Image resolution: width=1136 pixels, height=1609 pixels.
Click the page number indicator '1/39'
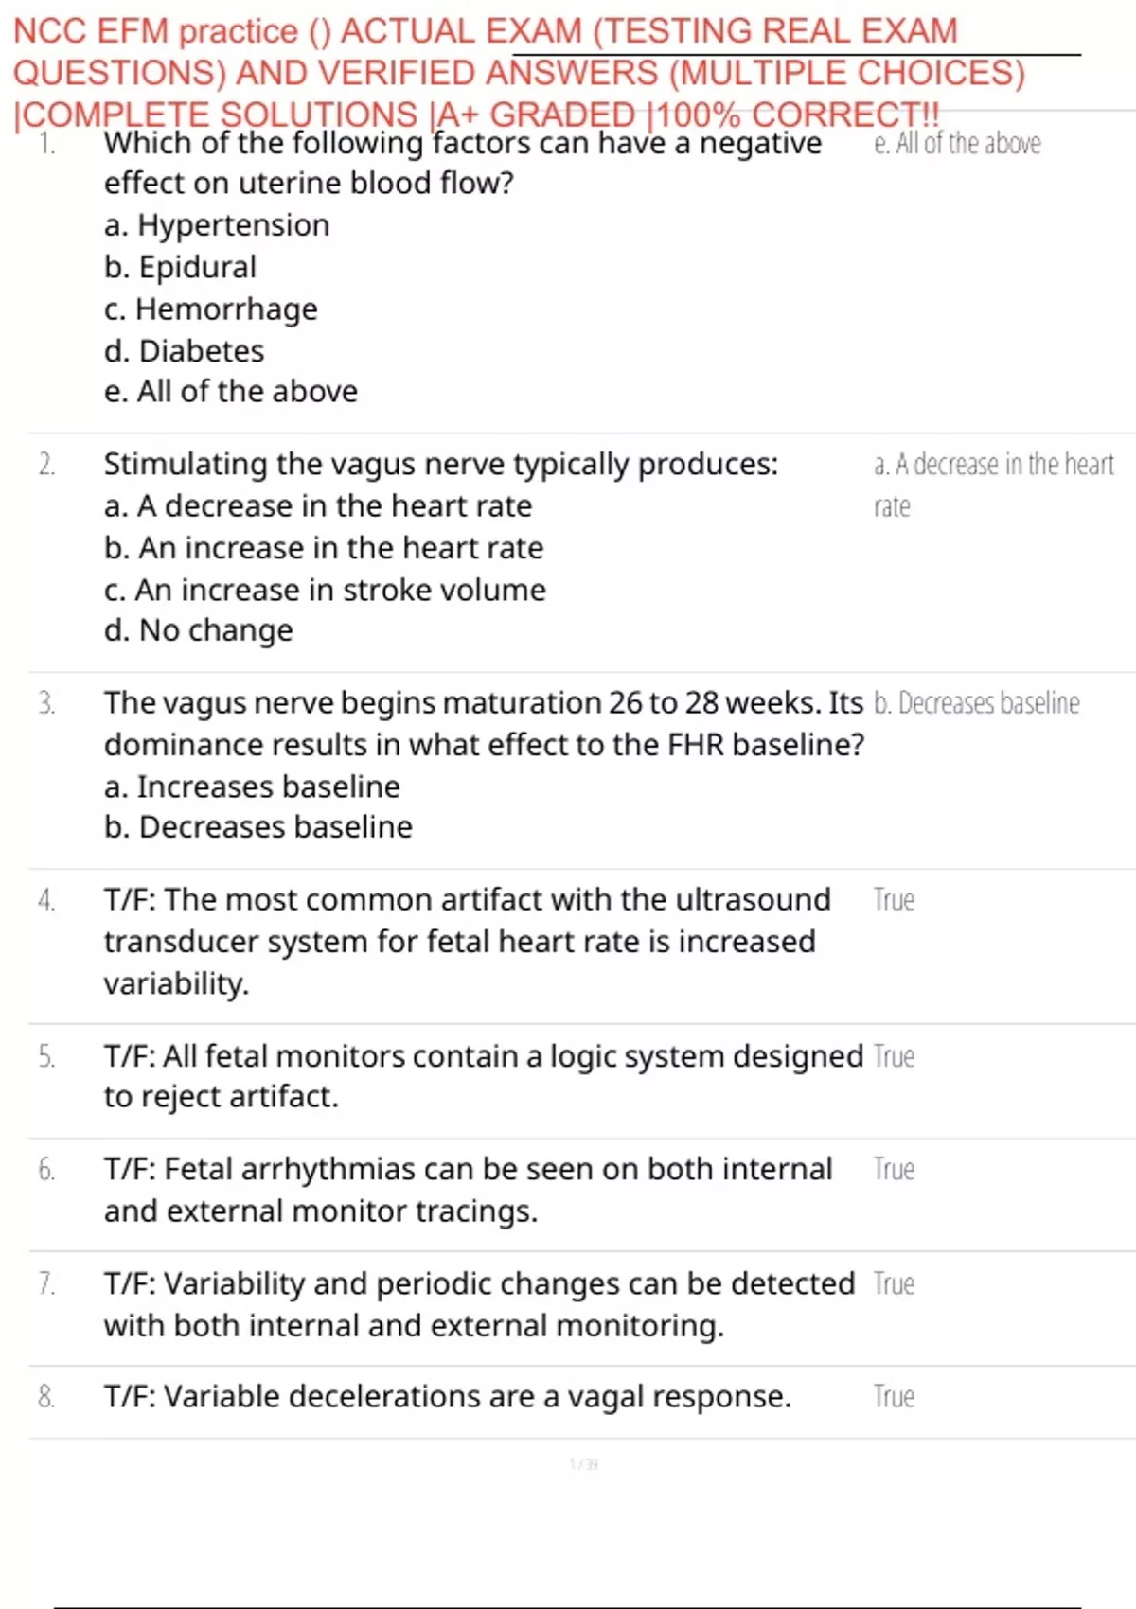(x=584, y=1465)
